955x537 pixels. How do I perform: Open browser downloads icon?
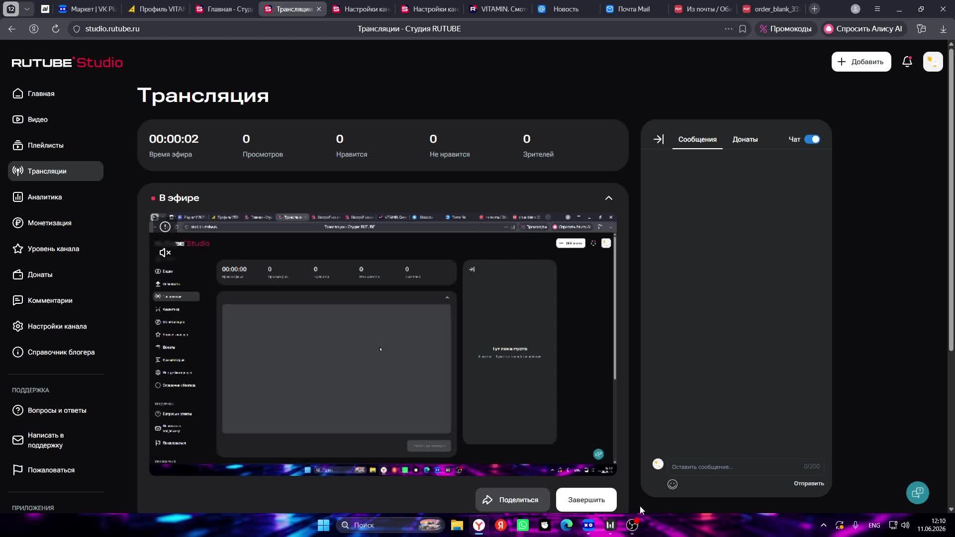(943, 29)
